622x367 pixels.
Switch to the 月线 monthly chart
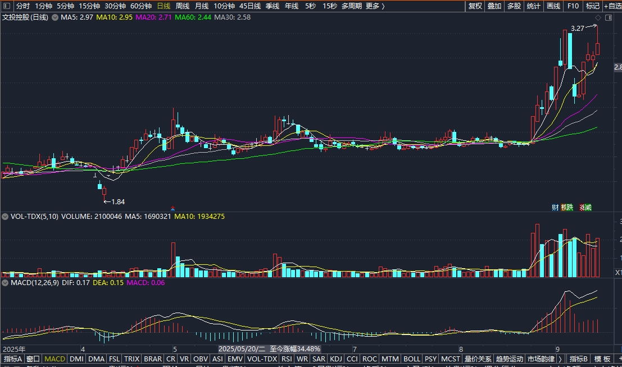(202, 6)
